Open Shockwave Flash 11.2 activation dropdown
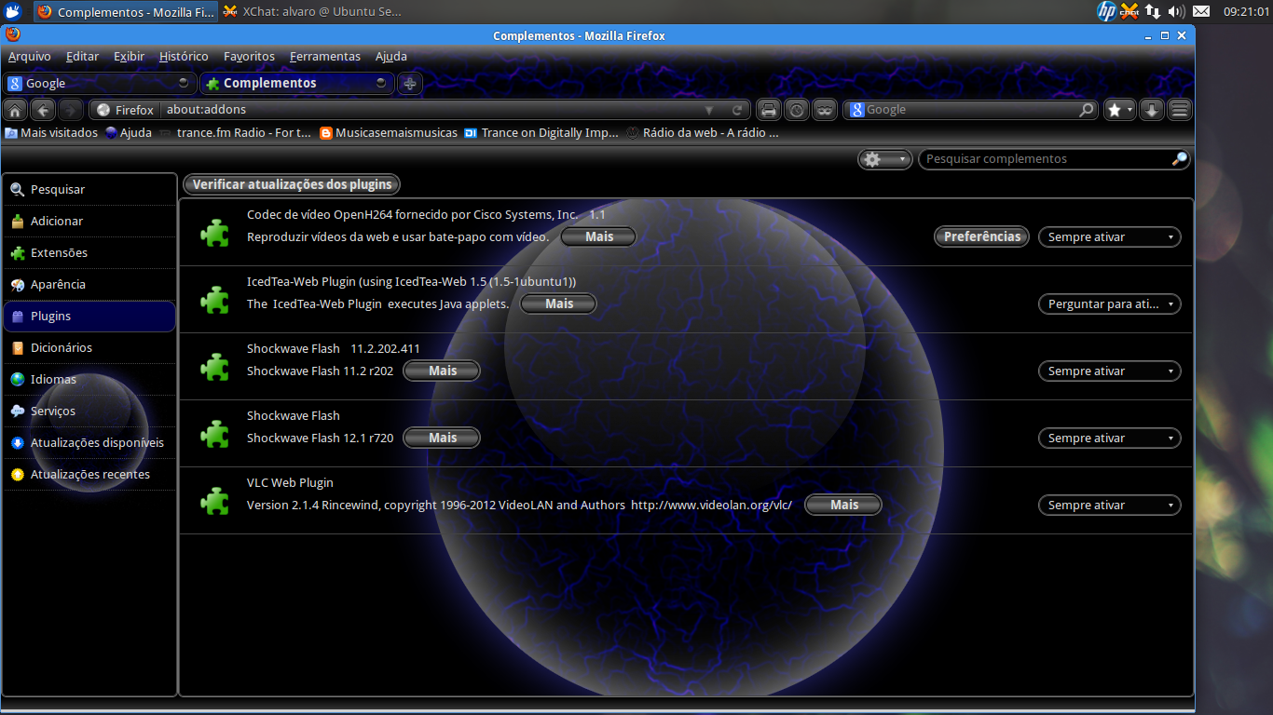The width and height of the screenshot is (1273, 715). point(1109,371)
